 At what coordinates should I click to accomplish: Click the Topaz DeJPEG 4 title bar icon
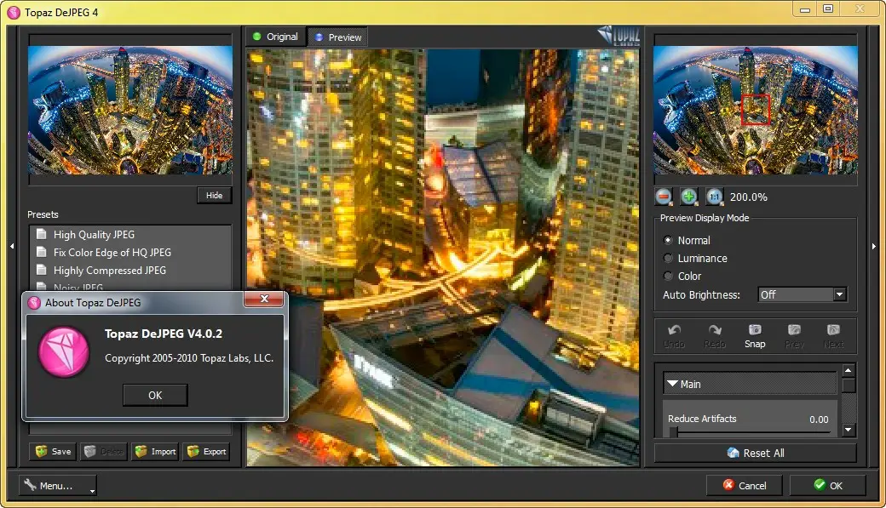tap(14, 13)
